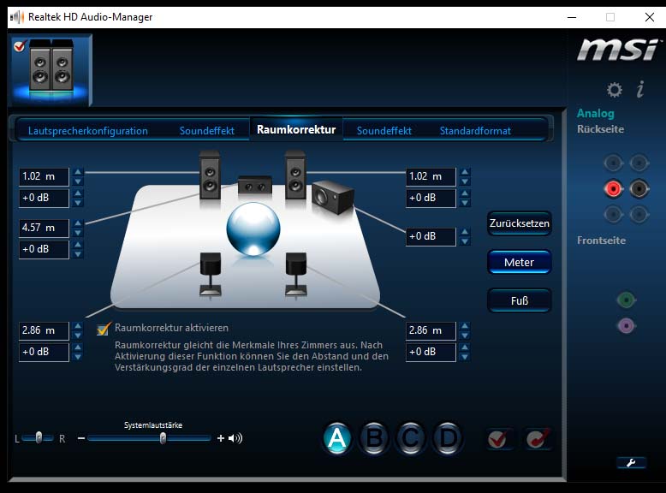Decrease rear right distance 2.86 m

point(465,336)
